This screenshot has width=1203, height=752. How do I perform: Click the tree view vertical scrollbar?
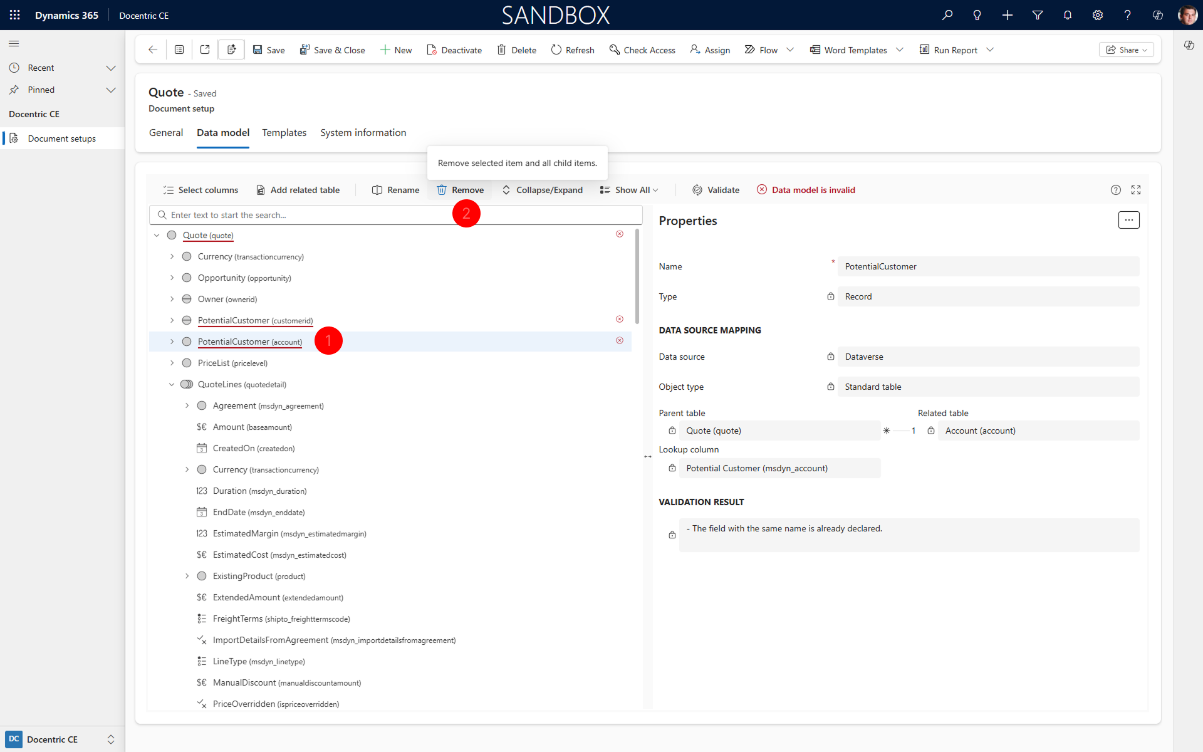coord(637,276)
